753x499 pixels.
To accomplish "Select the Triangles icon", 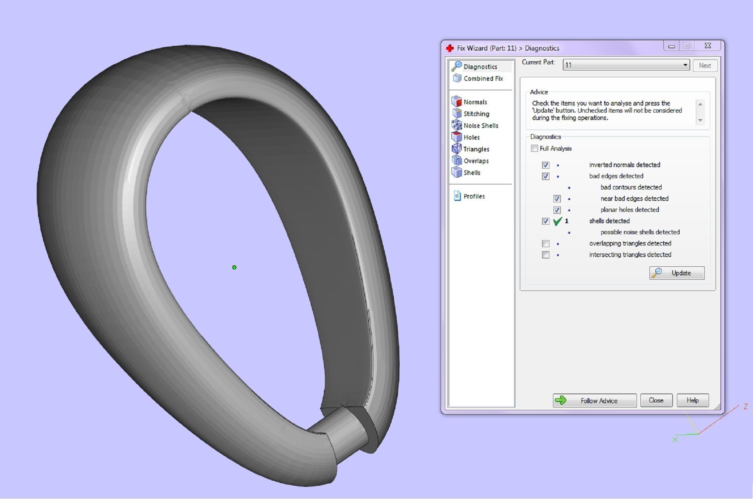I will [x=457, y=149].
